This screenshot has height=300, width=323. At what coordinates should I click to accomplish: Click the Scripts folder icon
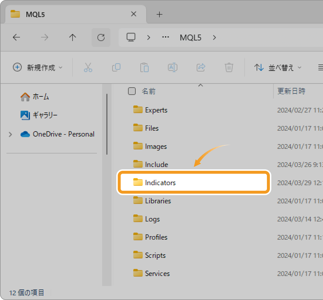pyautogui.click(x=138, y=254)
